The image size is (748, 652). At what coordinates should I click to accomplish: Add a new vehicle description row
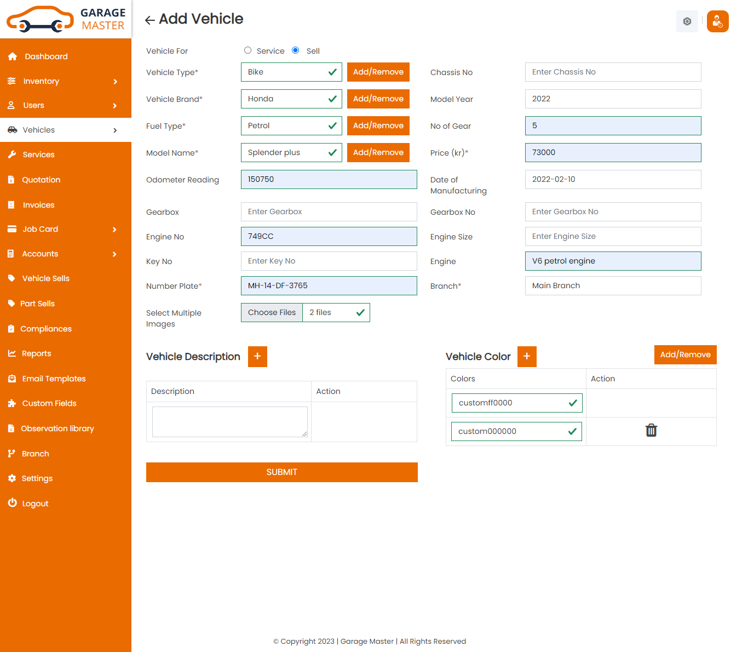(x=257, y=357)
